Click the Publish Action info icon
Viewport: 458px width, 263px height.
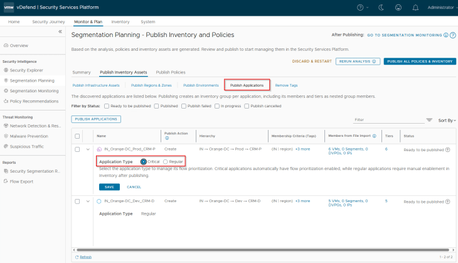[x=166, y=138]
